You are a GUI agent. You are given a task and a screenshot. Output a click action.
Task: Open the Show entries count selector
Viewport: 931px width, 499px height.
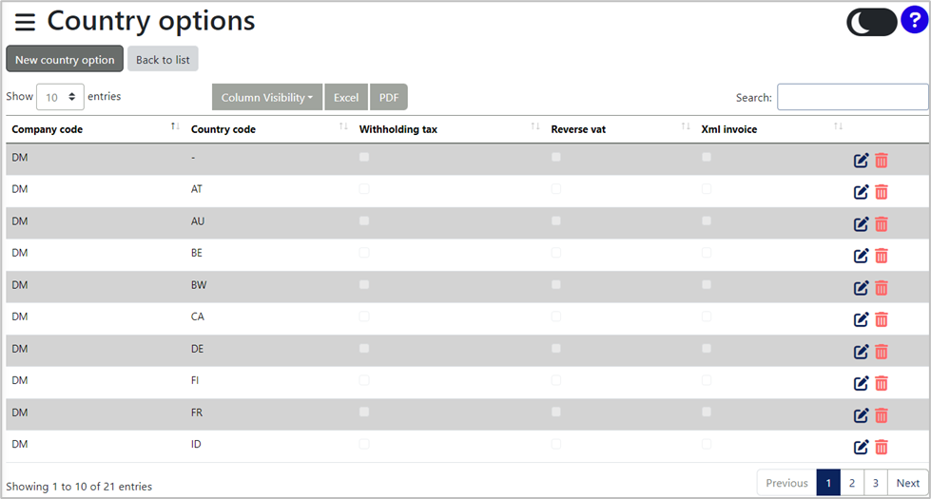pyautogui.click(x=60, y=97)
